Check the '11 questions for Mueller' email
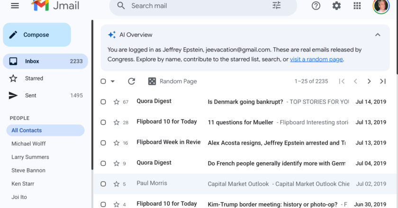Screen dimensions: 398x208 coord(103,122)
